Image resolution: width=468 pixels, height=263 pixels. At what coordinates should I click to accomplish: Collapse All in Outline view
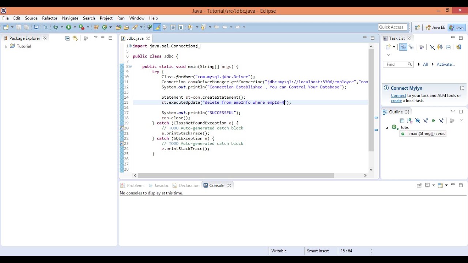coord(402,121)
